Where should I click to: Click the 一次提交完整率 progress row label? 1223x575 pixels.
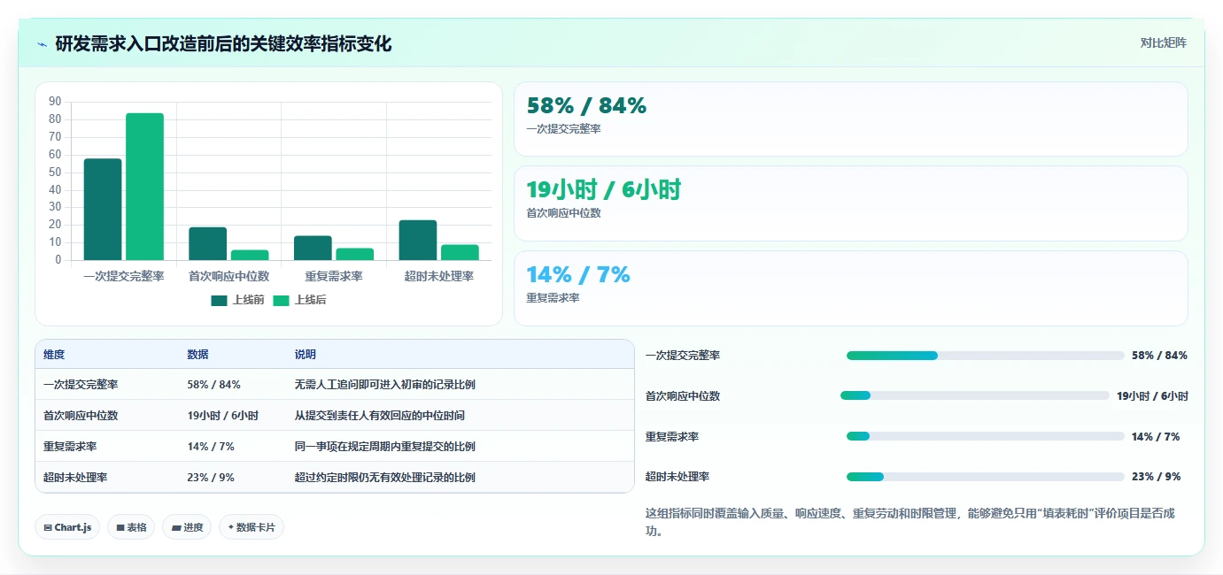click(x=683, y=356)
